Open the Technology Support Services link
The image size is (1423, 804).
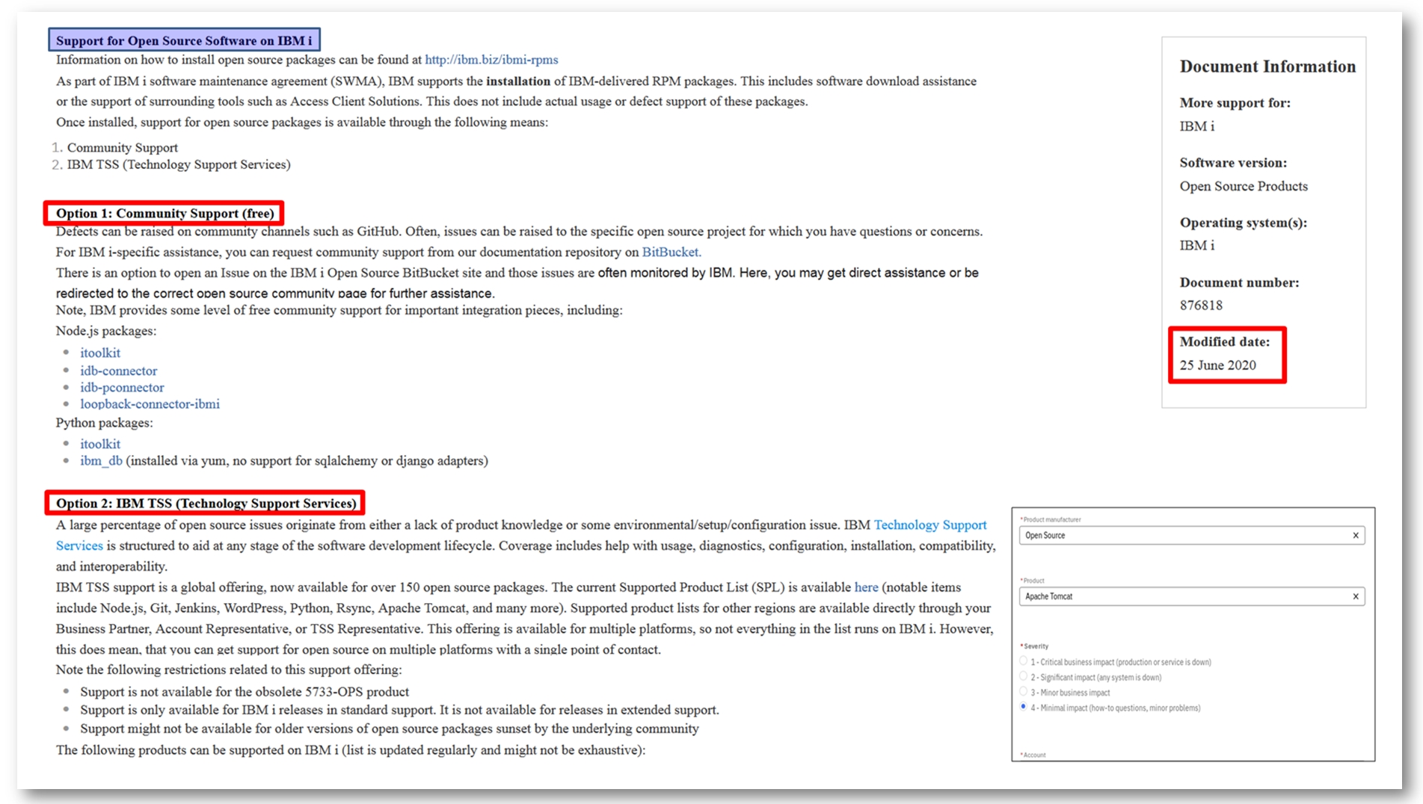pyautogui.click(x=930, y=525)
